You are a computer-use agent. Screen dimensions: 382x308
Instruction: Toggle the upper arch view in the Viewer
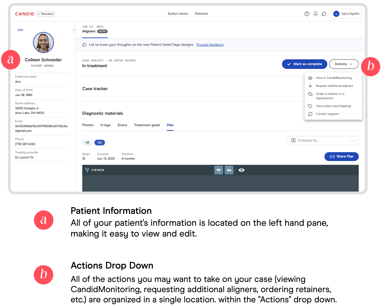click(x=218, y=170)
